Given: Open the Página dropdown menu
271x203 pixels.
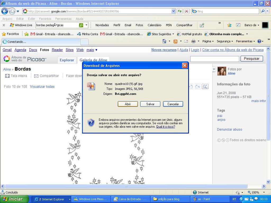Looking at the screenshot, I should [x=208, y=41].
